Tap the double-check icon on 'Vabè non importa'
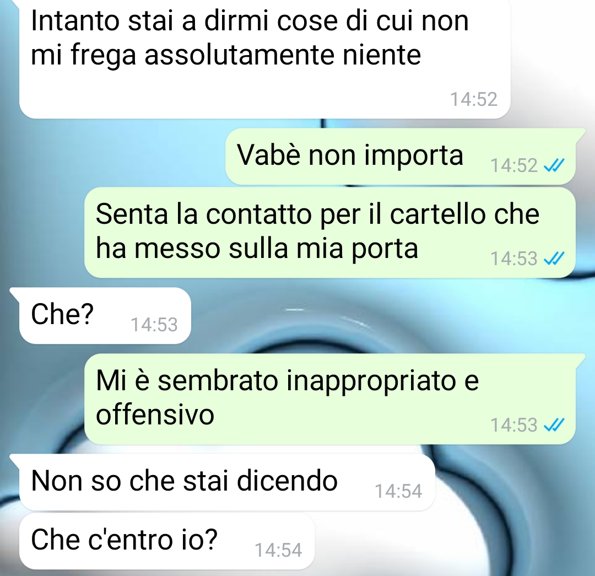This screenshot has width=595, height=576. [554, 165]
